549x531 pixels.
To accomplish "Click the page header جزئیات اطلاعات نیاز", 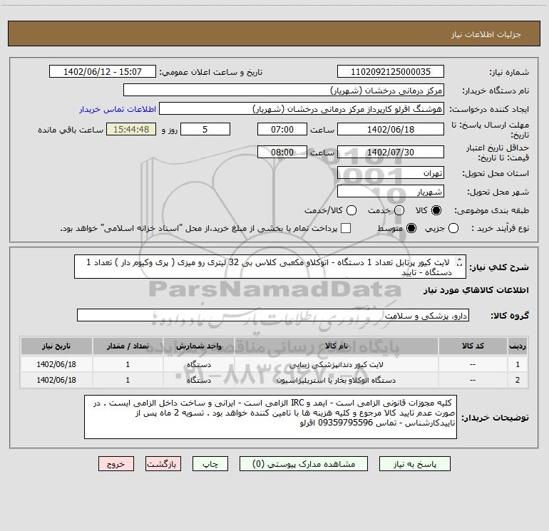I will (486, 34).
